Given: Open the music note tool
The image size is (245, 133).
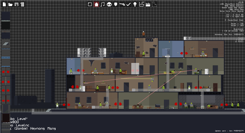Looking at the screenshot, I should (103, 4).
